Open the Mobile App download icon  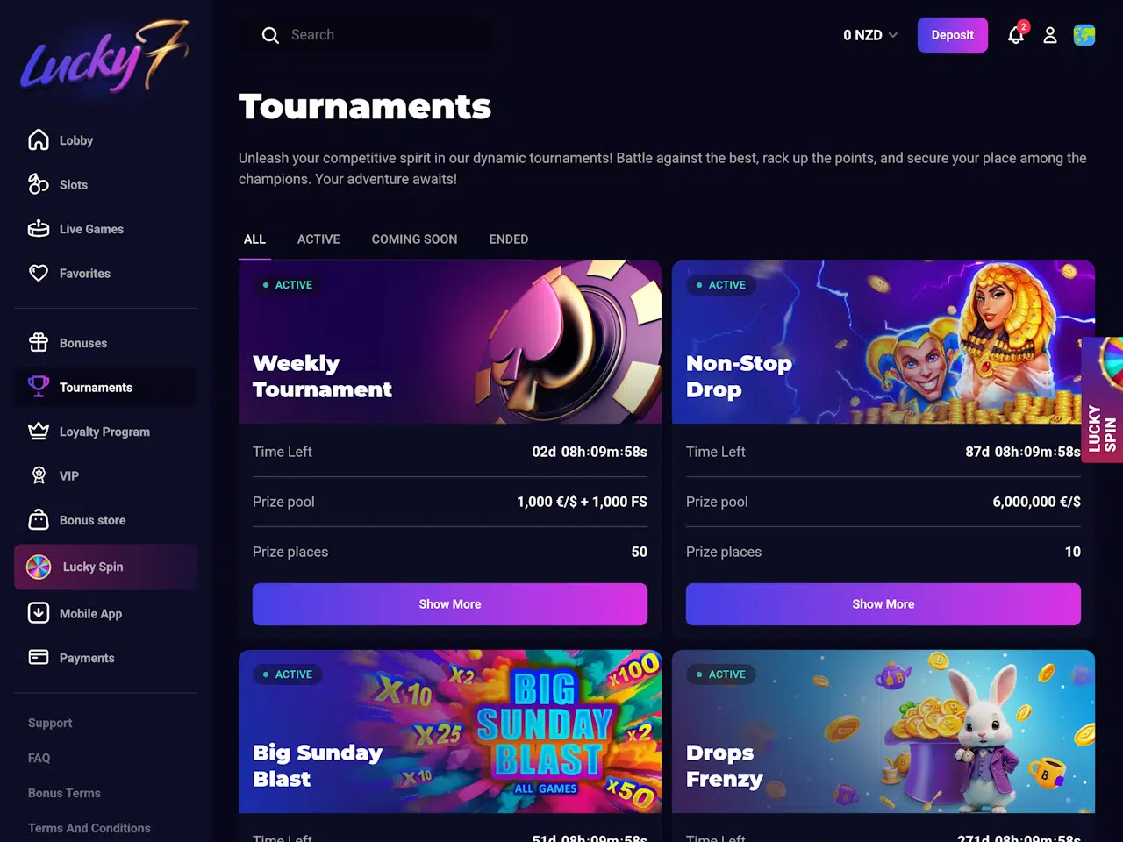39,613
